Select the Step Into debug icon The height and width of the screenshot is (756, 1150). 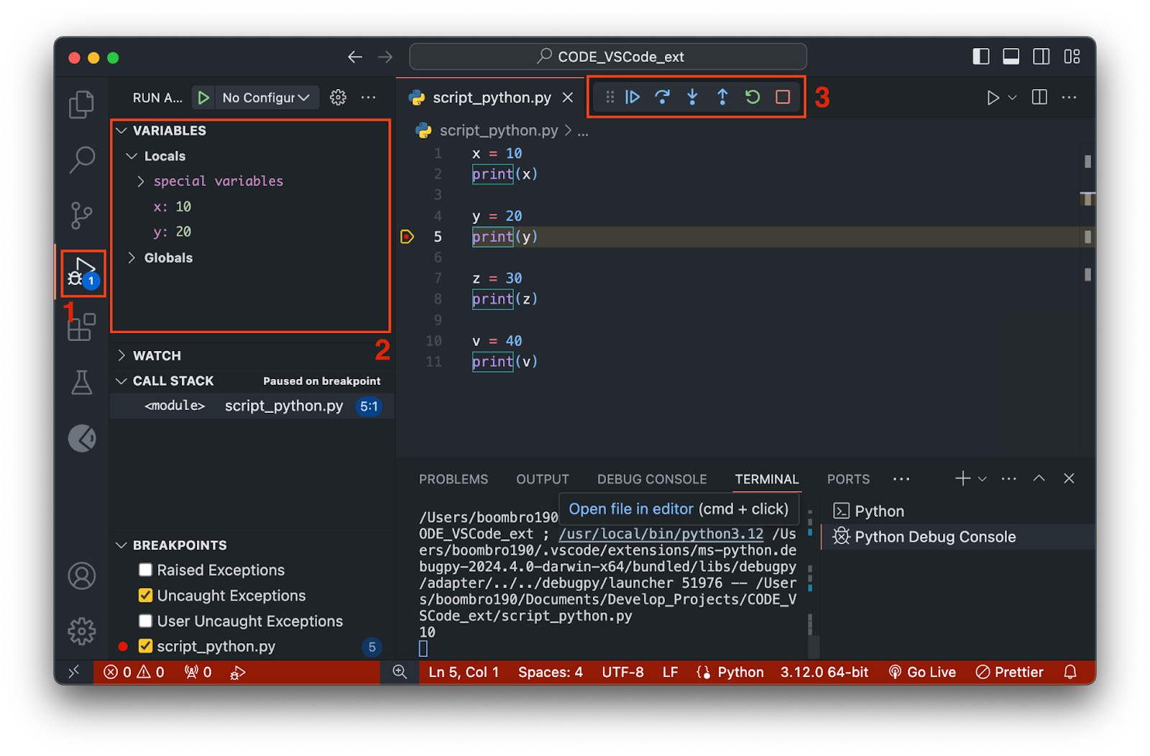[691, 97]
